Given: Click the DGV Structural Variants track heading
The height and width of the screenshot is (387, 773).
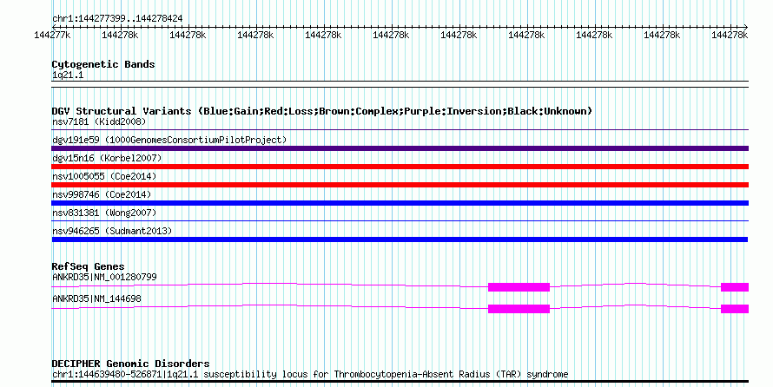Looking at the screenshot, I should click(x=322, y=111).
